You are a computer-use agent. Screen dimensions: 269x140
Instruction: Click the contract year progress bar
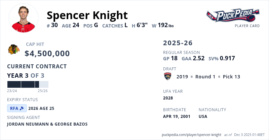pyautogui.click(x=28, y=84)
